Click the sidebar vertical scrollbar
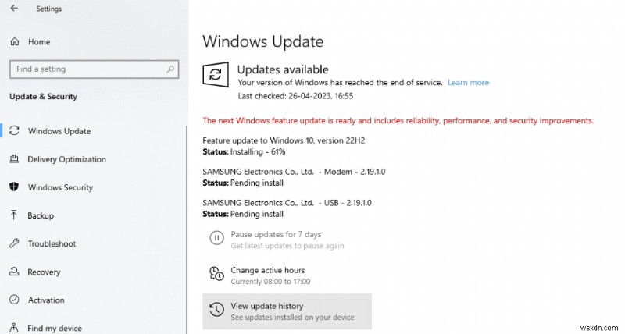625x334 pixels. tap(187, 229)
